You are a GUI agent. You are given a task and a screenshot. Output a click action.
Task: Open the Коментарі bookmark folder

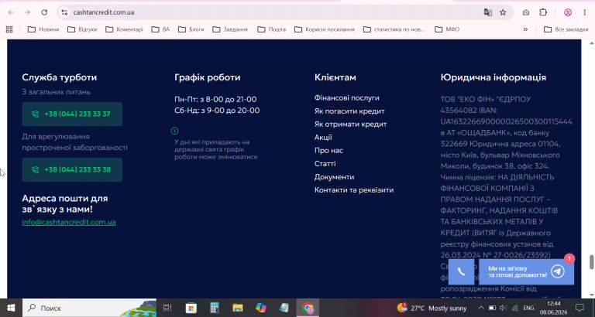point(125,29)
